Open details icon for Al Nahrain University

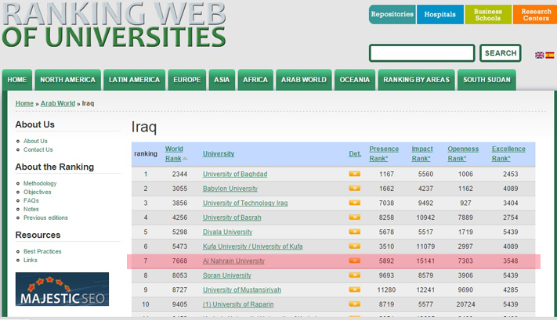[354, 261]
